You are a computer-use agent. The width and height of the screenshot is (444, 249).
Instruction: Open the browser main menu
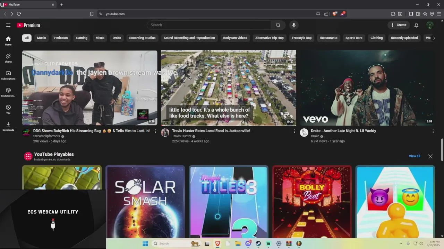[x=439, y=14]
